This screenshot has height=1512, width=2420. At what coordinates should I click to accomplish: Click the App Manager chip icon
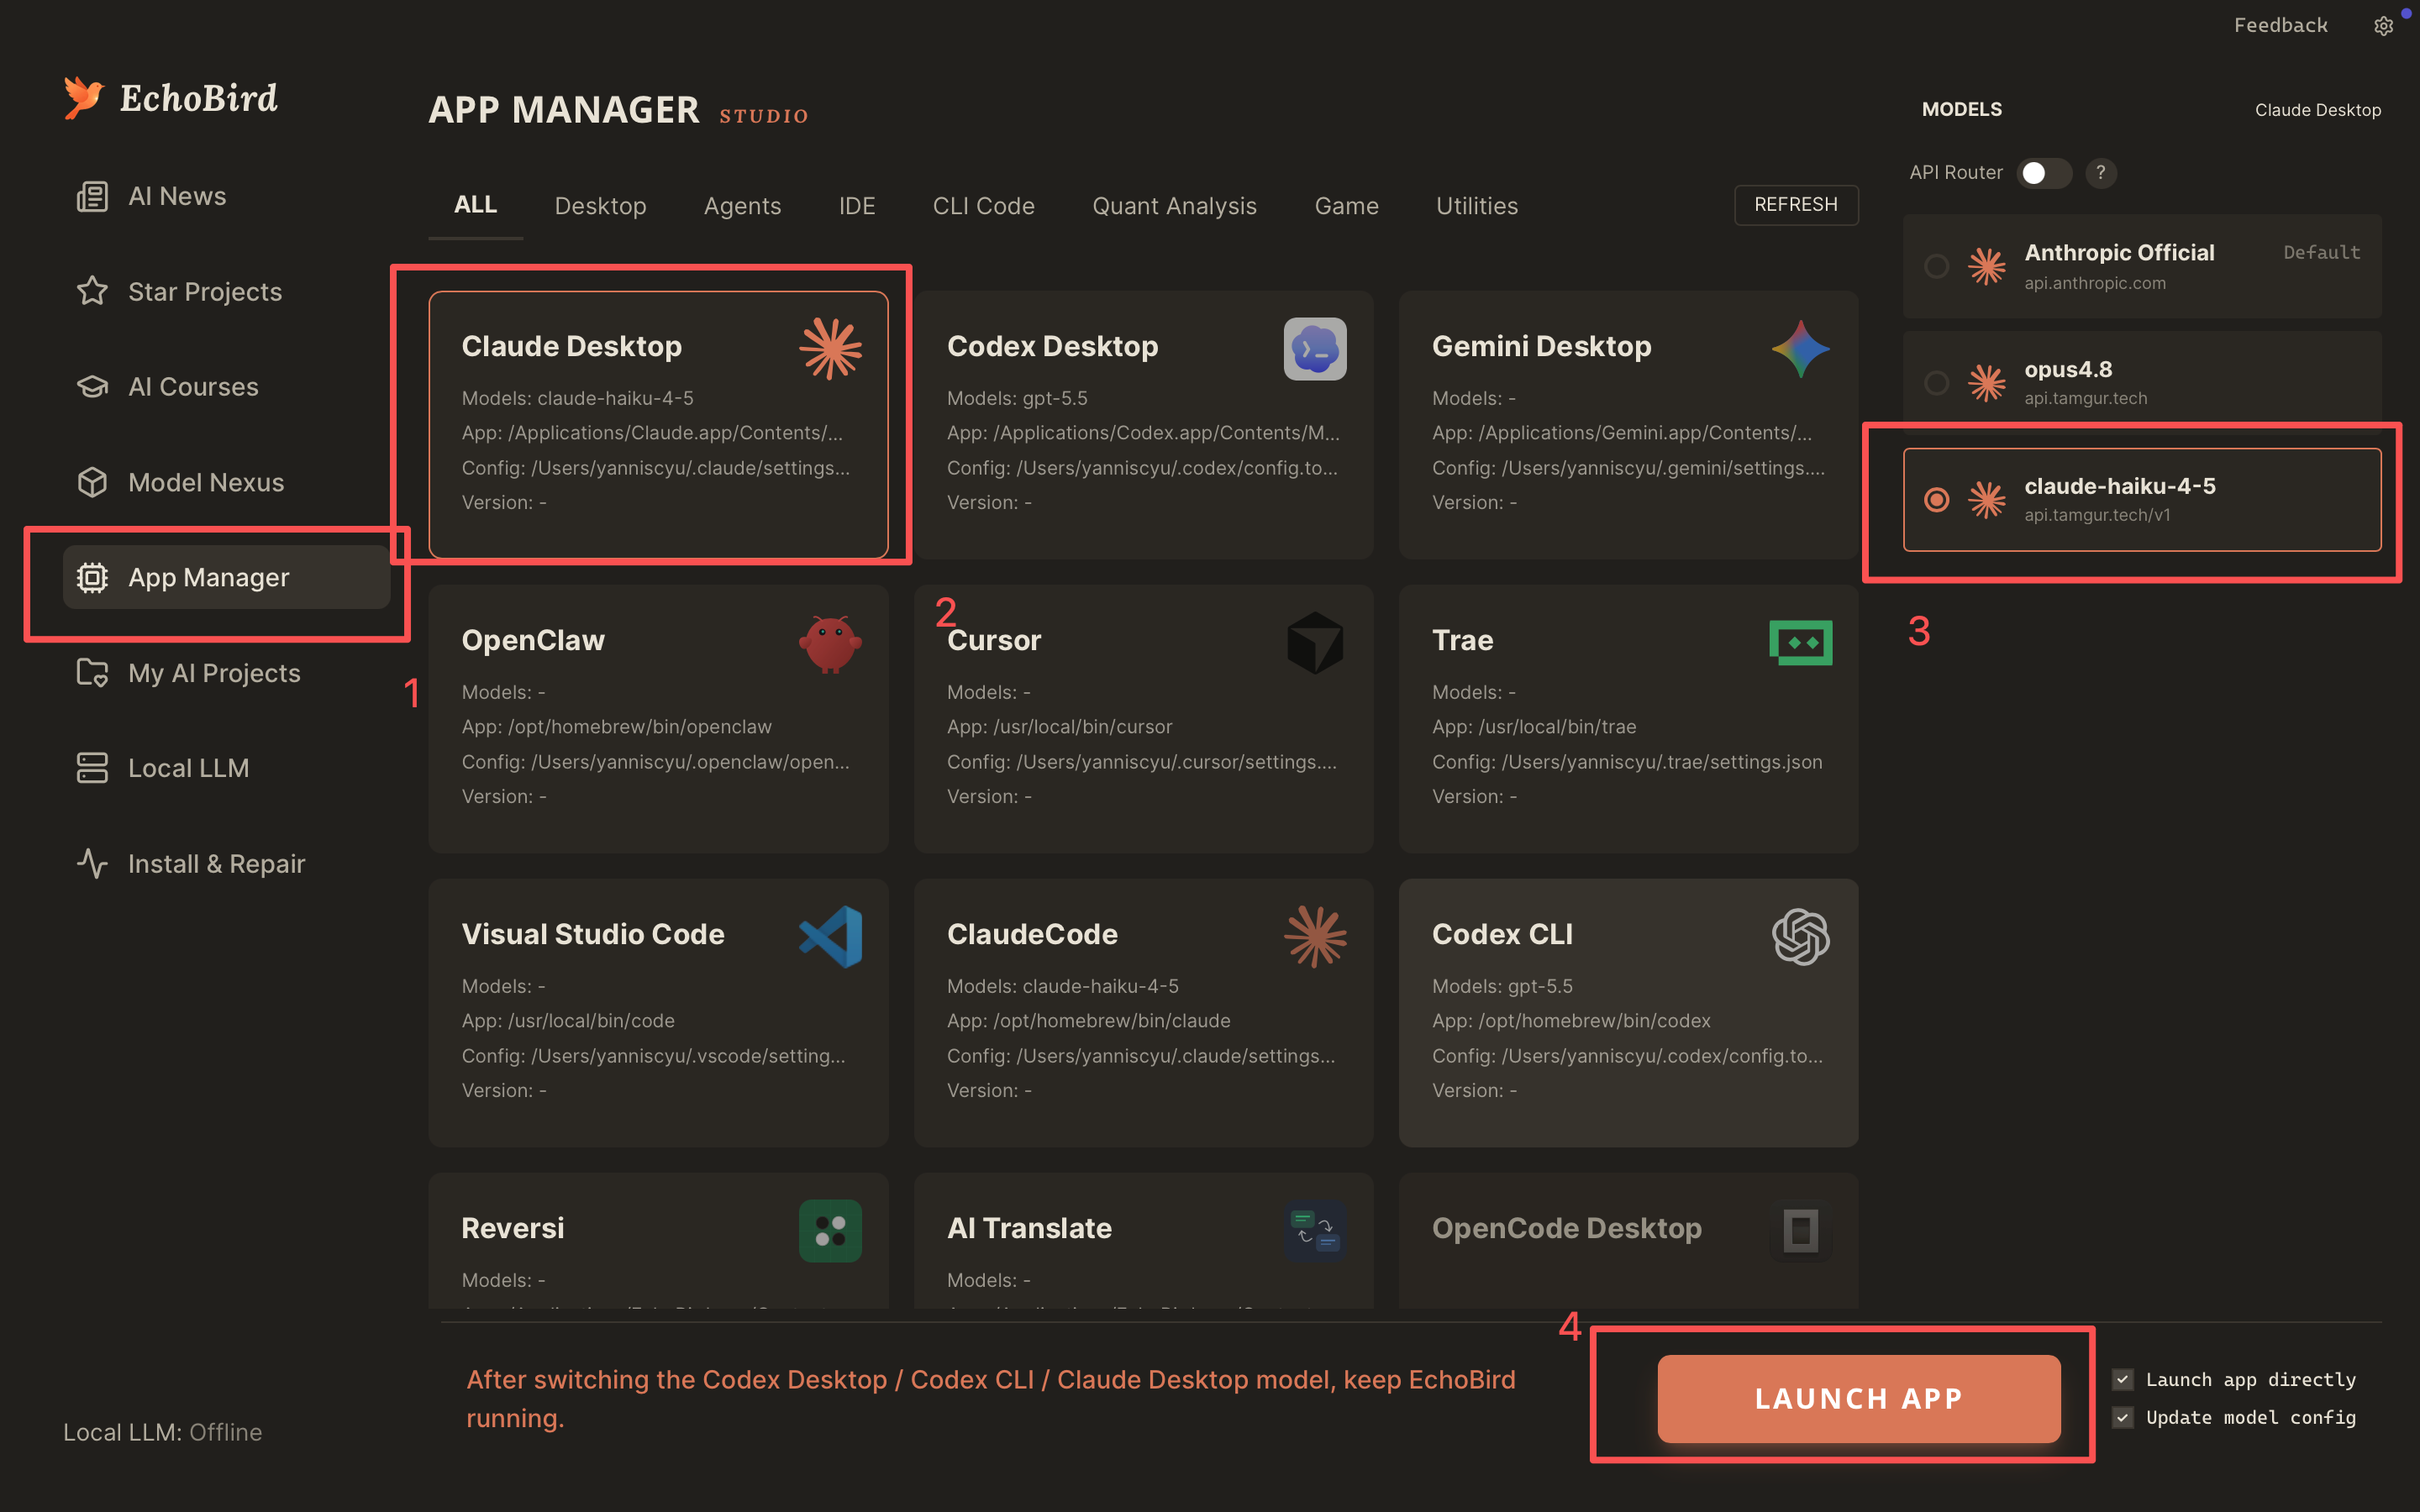(x=92, y=577)
